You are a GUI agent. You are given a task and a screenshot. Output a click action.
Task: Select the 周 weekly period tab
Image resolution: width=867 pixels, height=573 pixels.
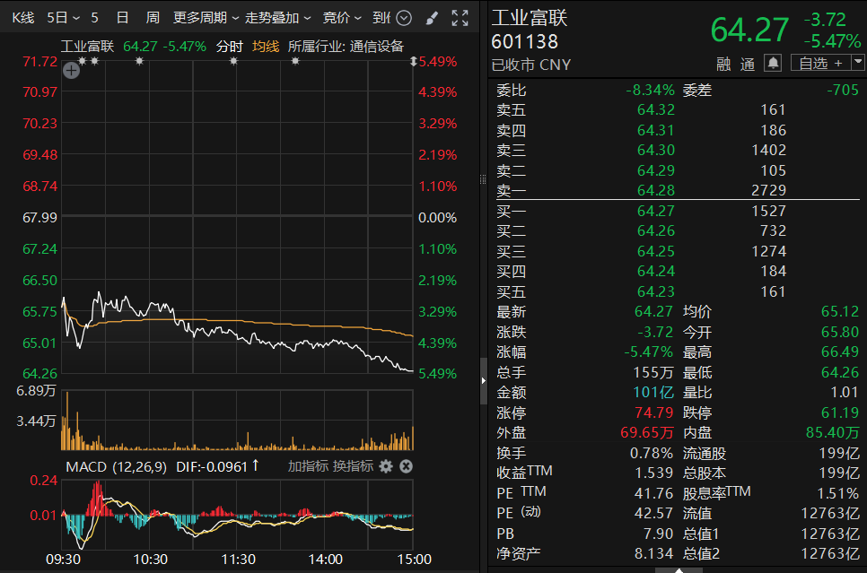[x=153, y=18]
